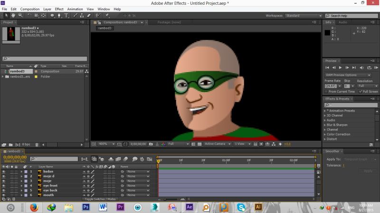Screen dimensions: 380x213
Task: Play the preview
Action: tap(340, 68)
